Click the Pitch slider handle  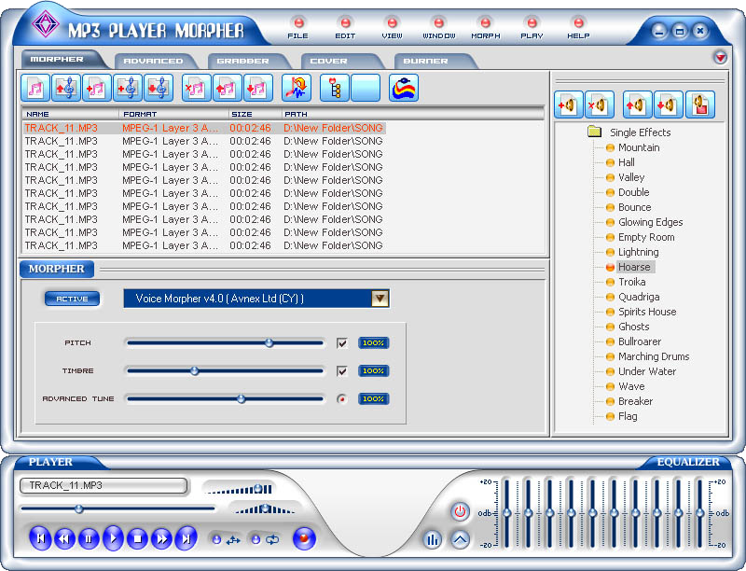pos(269,342)
